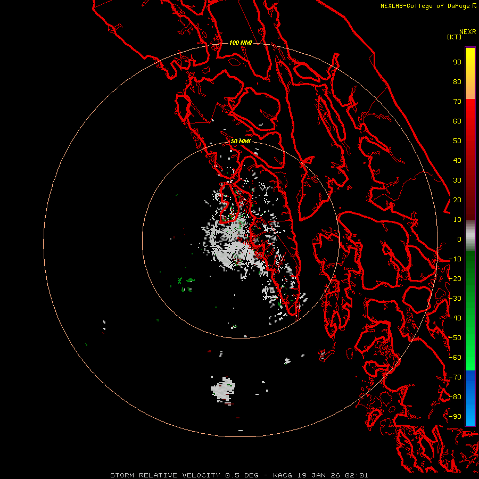The width and height of the screenshot is (479, 479).
Task: Click the KACG radar site identifier
Action: tap(283, 475)
